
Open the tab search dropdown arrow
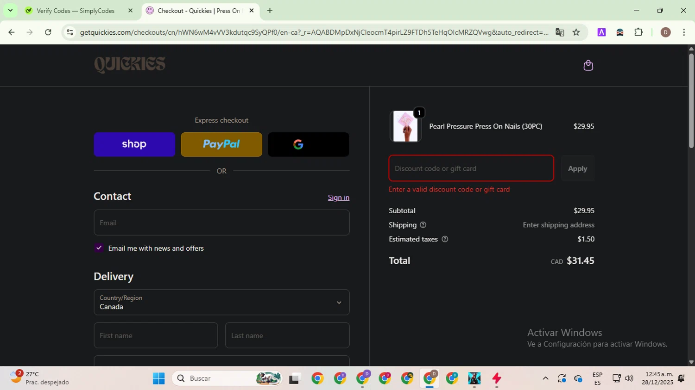coord(10,10)
